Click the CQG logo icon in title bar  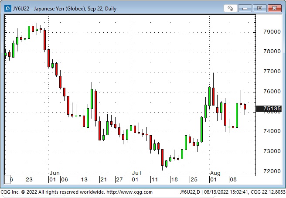click(8, 8)
